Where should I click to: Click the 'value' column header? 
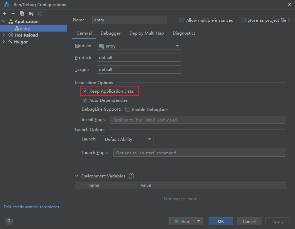tap(212, 185)
